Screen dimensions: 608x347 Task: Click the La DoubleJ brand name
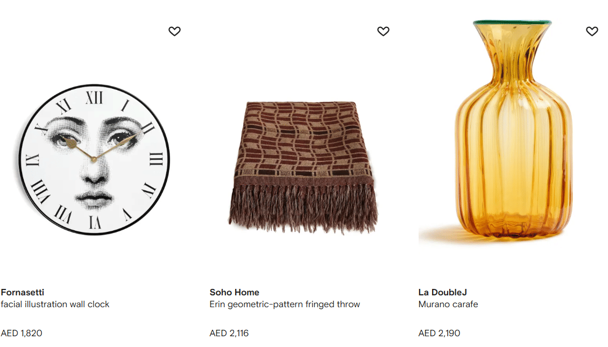[442, 292]
